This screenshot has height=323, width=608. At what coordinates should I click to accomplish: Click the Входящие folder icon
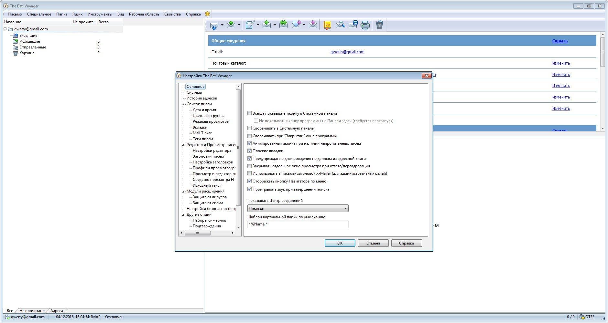(15, 36)
